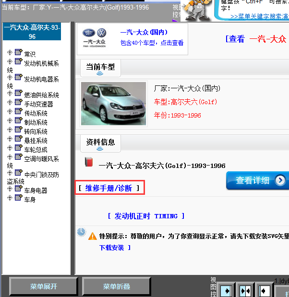Click the orange warning triangle icon
Image resolution: width=289 pixels, height=297 pixels.
[93, 236]
